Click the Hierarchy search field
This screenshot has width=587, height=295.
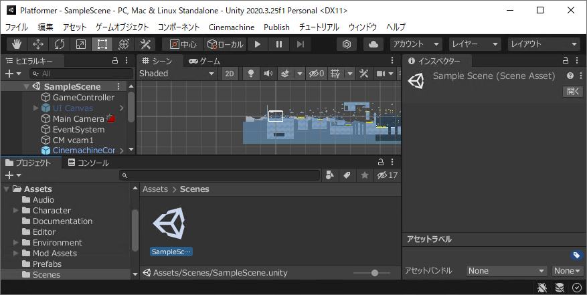click(81, 74)
